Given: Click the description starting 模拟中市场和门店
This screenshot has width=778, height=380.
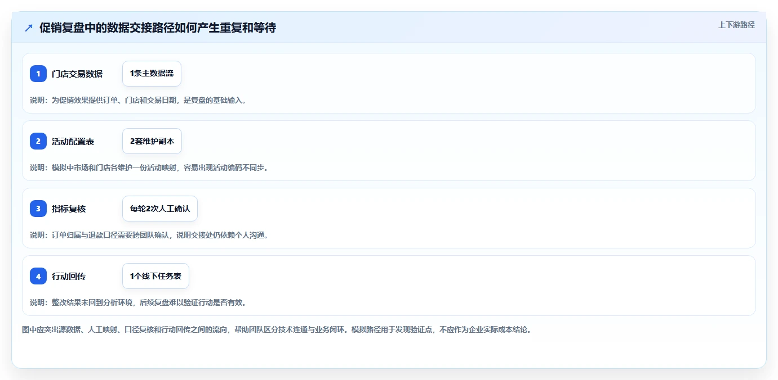Looking at the screenshot, I should pyautogui.click(x=149, y=168).
